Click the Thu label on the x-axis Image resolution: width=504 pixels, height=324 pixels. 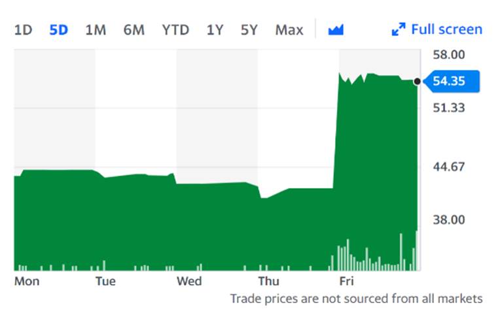click(x=268, y=281)
